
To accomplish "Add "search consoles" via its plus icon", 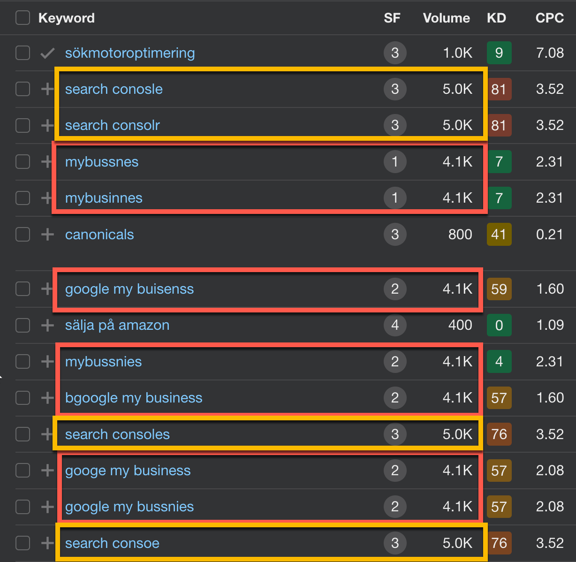I will pos(47,434).
